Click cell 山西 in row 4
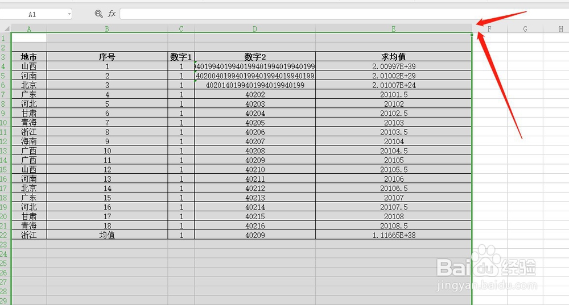 pos(29,66)
